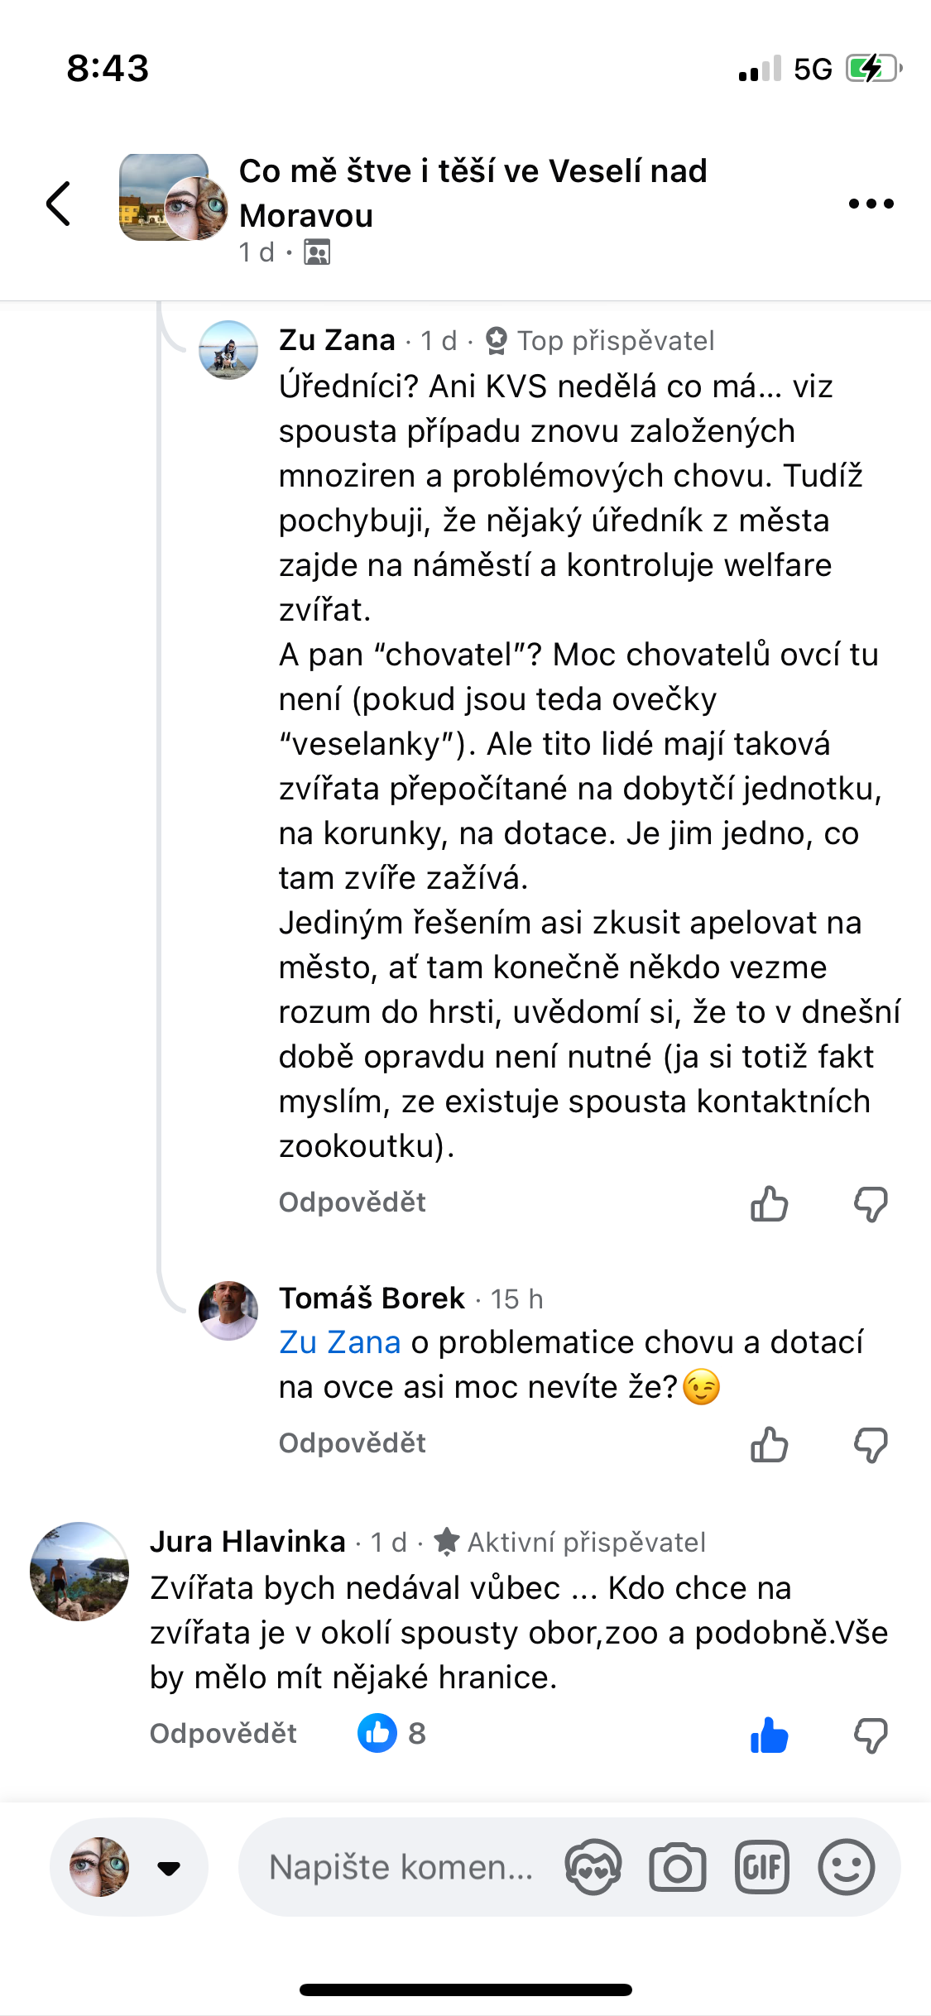Image resolution: width=931 pixels, height=2016 pixels.
Task: View the 8 reactions on Jura's comment
Action: [x=392, y=1733]
